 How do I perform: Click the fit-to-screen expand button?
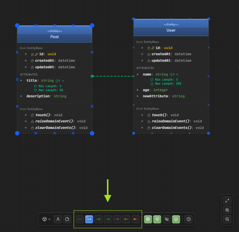coord(227,200)
